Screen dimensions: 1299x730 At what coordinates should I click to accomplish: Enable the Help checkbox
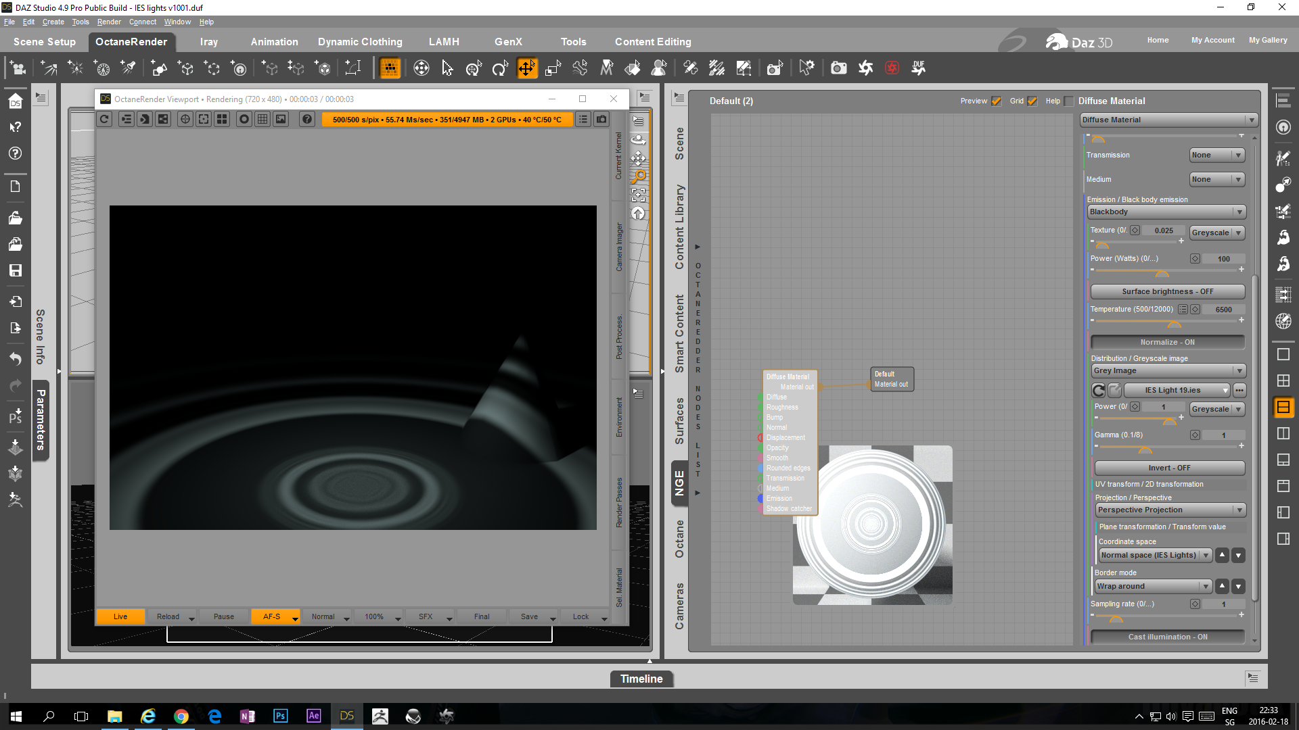point(1068,101)
